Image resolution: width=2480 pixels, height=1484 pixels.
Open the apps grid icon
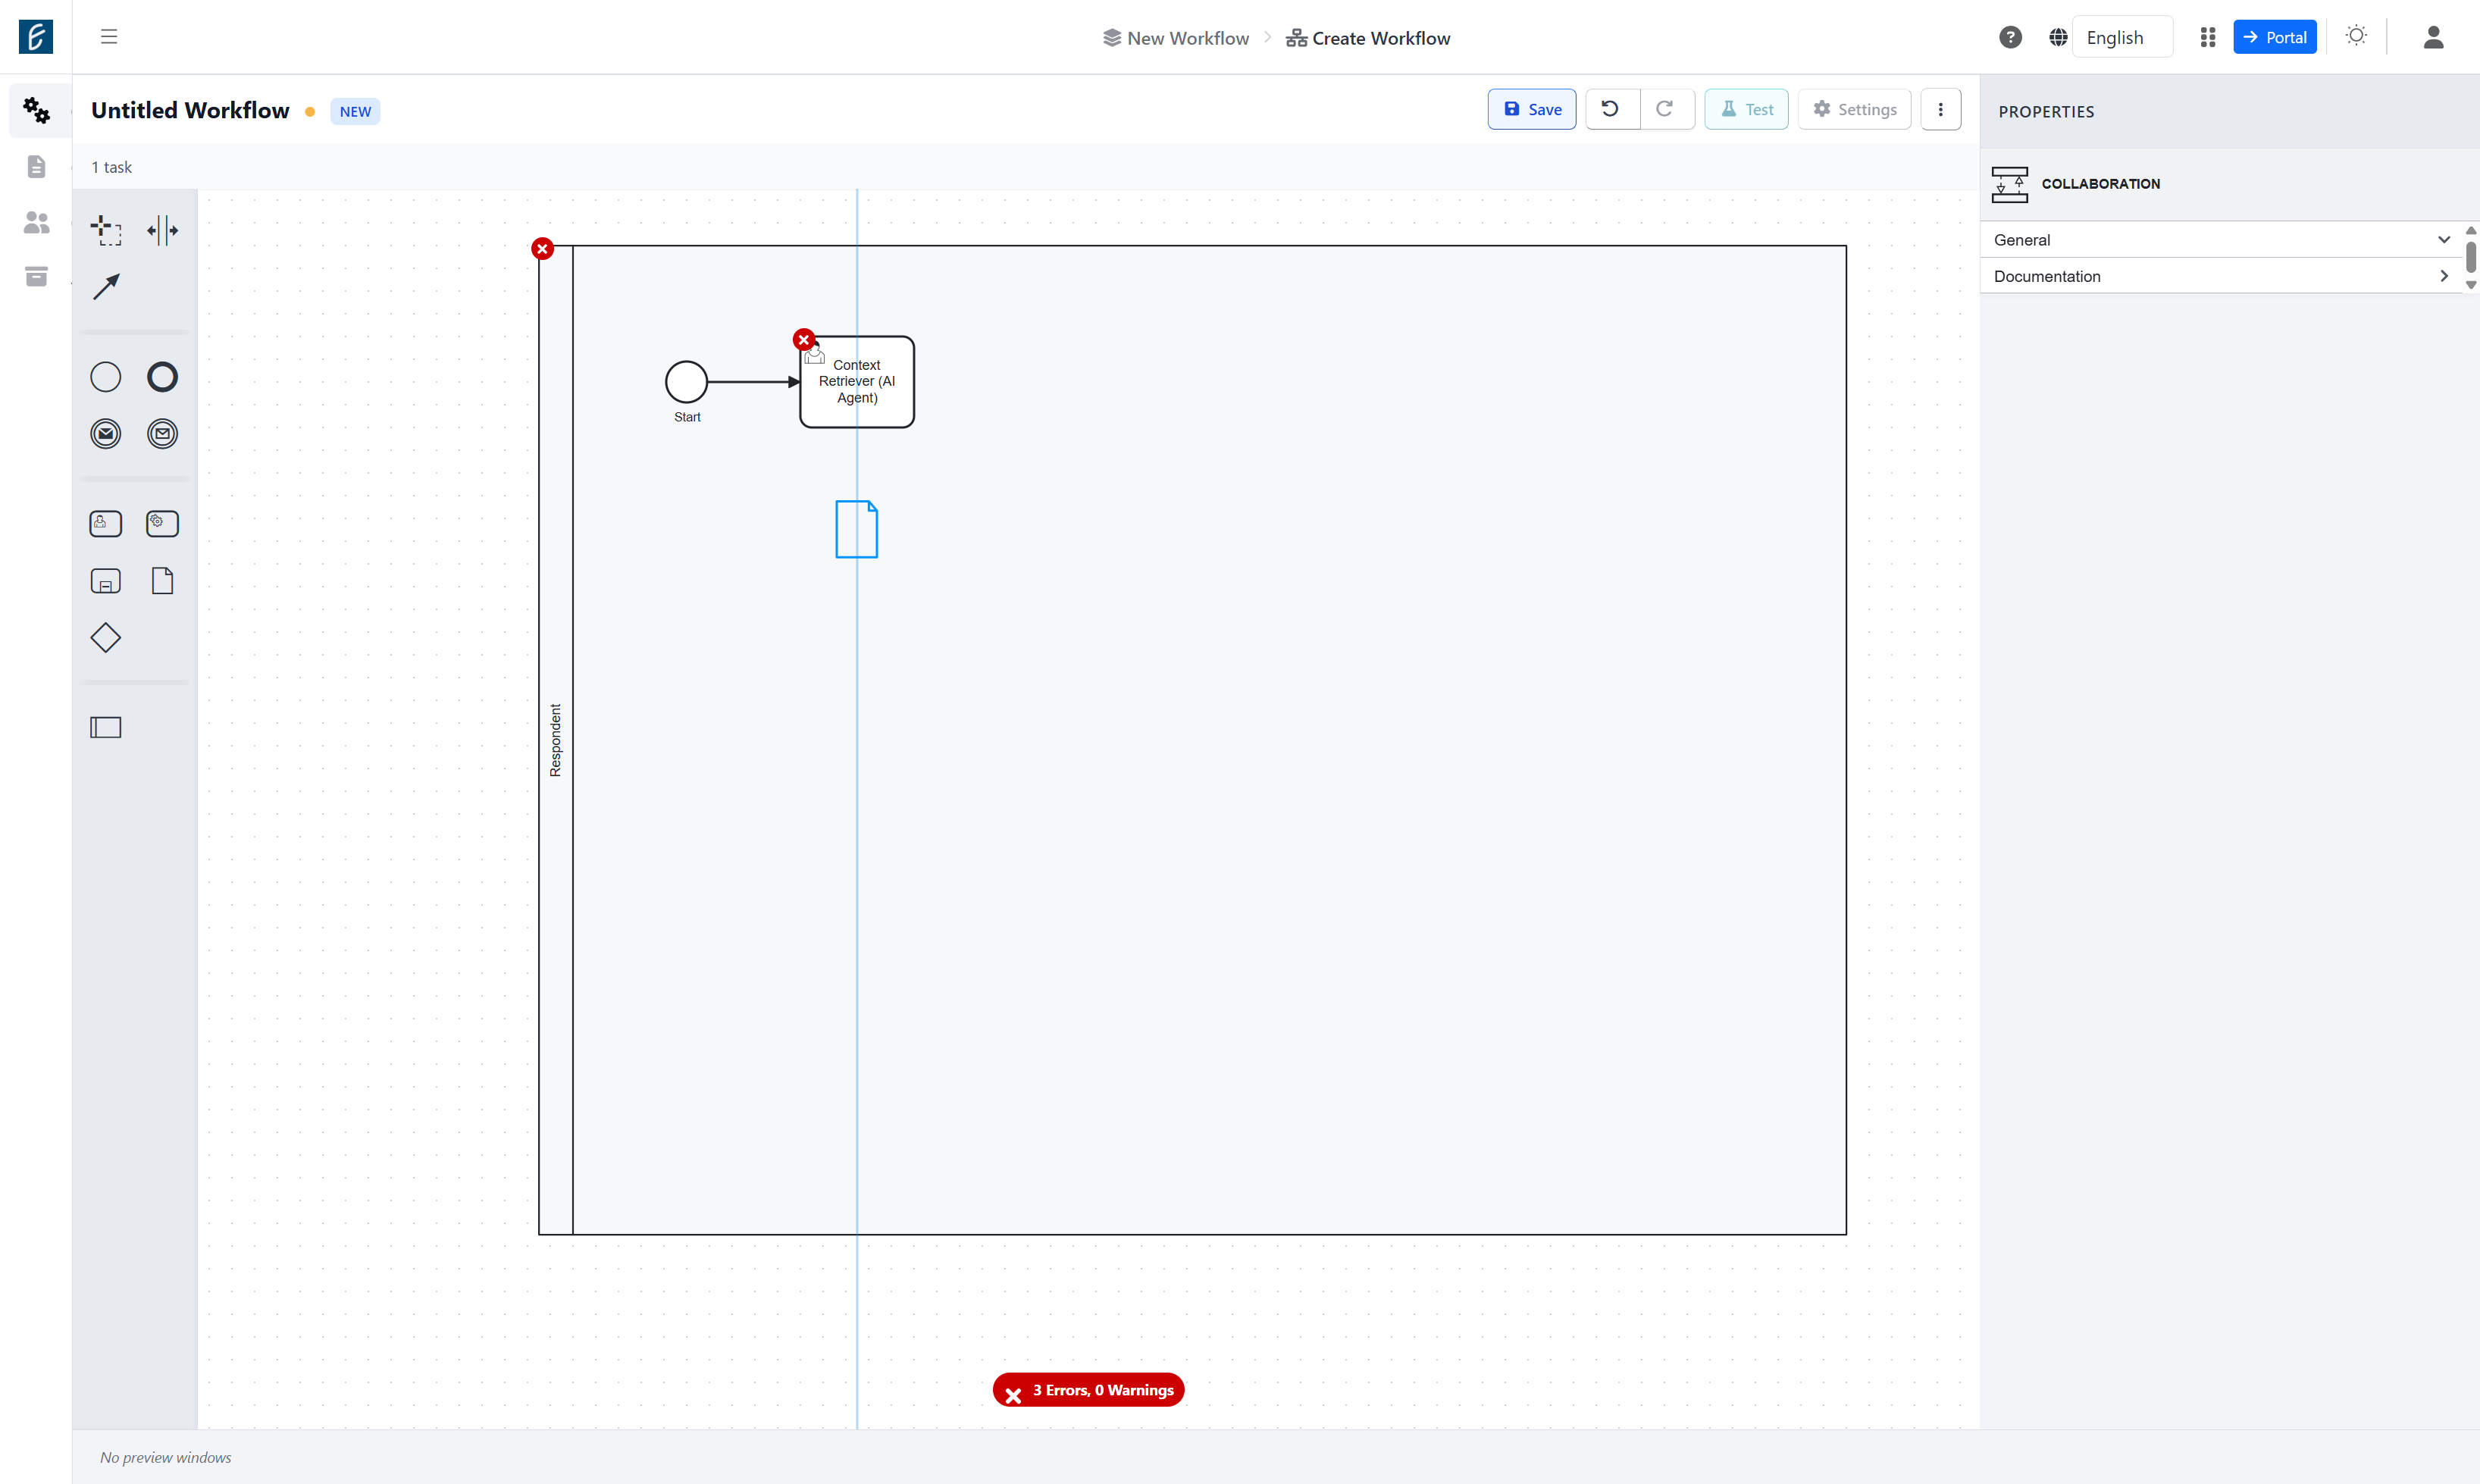click(x=2208, y=37)
